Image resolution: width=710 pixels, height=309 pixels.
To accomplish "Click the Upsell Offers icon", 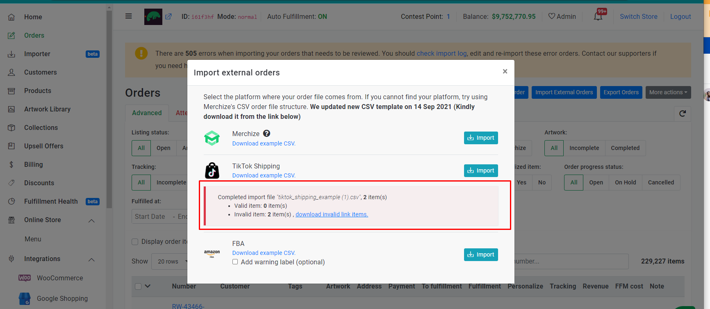I will tap(11, 146).
